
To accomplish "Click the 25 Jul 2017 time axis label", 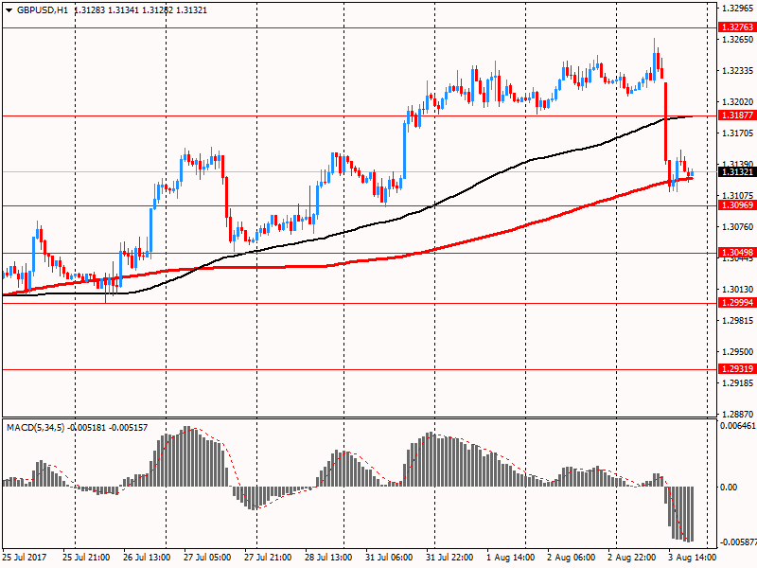I will tap(25, 558).
